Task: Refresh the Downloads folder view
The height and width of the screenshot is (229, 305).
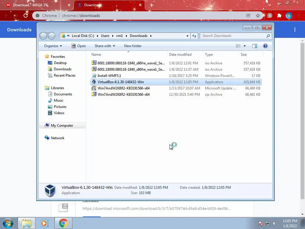Action: [194, 36]
